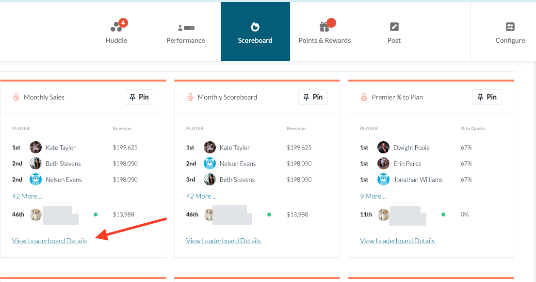Click the Monthly Sales card title
536x282 pixels.
pyautogui.click(x=44, y=97)
